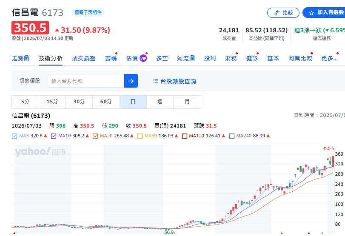This screenshot has height=236, width=345.
Task: Click the 櫃電子零組件 category tag
Action: pyautogui.click(x=88, y=12)
